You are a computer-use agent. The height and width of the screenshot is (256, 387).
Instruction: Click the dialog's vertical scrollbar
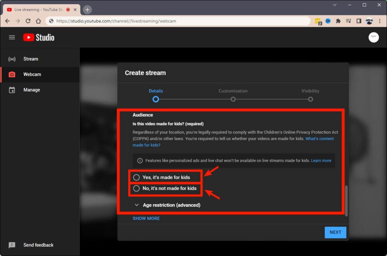(346, 201)
